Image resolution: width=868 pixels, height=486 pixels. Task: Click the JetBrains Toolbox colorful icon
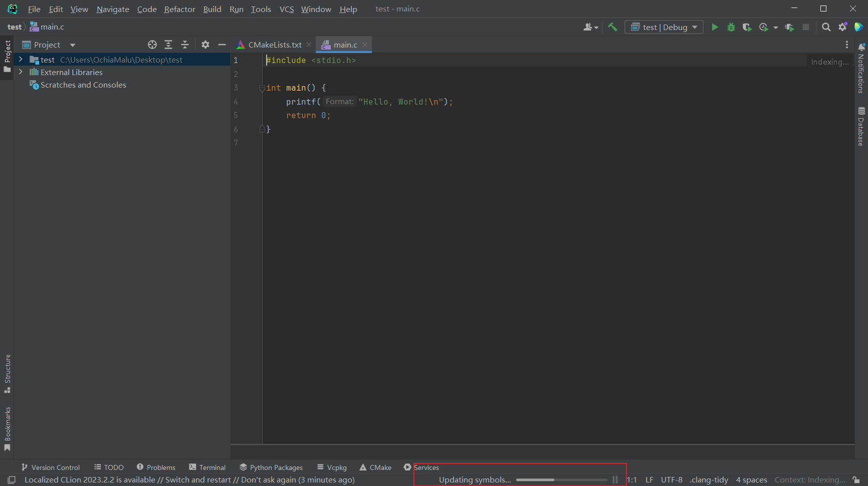(858, 27)
